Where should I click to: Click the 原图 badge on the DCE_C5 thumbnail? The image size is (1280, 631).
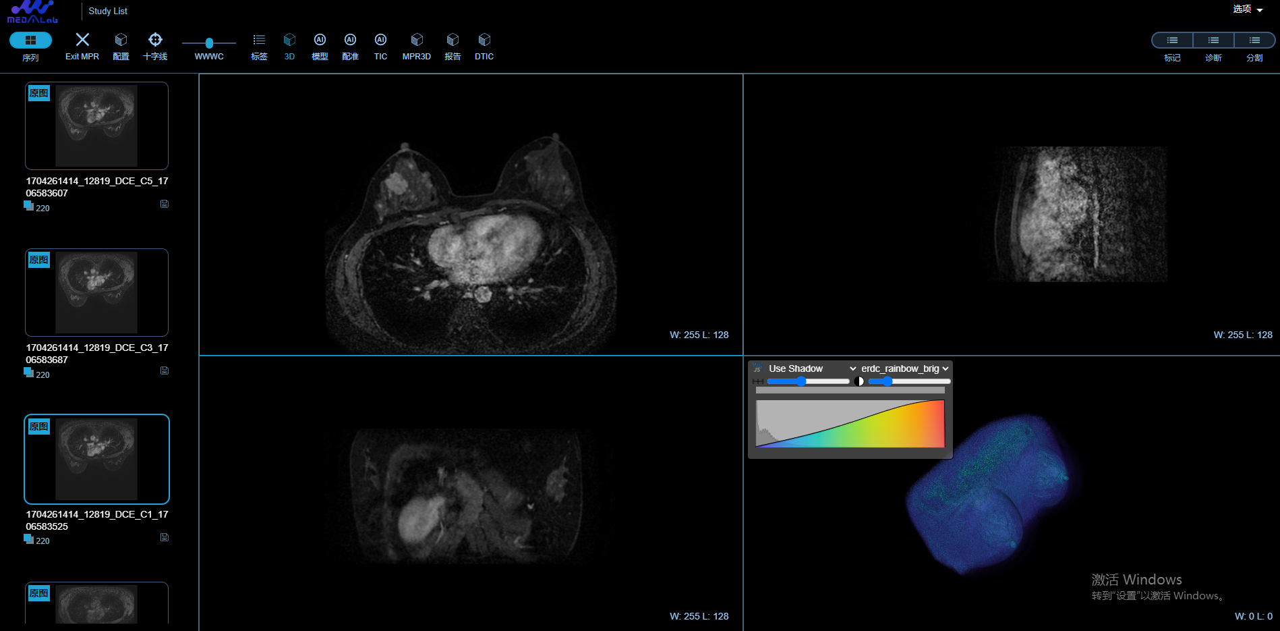pyautogui.click(x=39, y=93)
